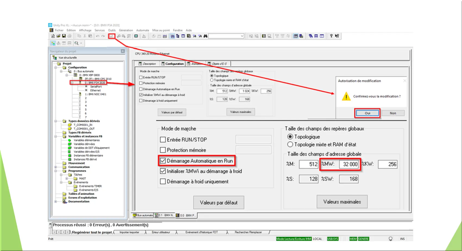Open the Génération menu
Screen dimensions: 462x251
[126, 30]
